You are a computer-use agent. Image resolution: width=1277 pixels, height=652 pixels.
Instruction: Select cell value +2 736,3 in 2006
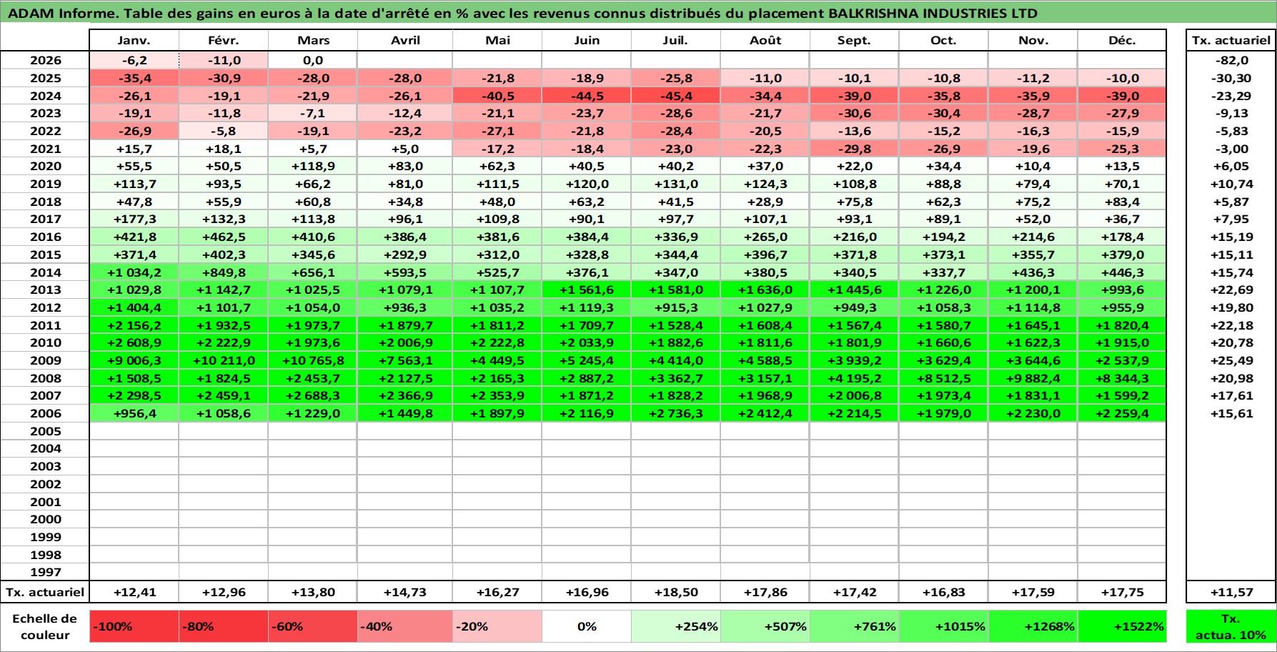(676, 413)
